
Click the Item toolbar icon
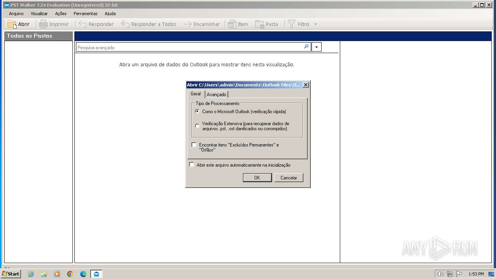click(232, 24)
